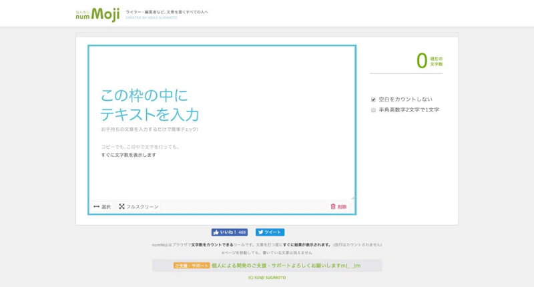This screenshot has height=287, width=534.
Task: Click the trash can icon beside 削除
Action: pyautogui.click(x=332, y=206)
